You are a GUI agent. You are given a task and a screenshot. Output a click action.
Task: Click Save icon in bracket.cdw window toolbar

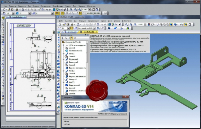point(12,9)
